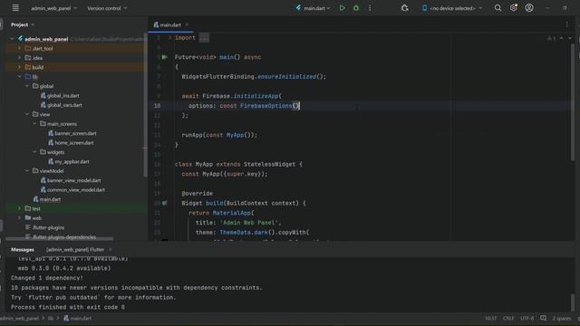This screenshot has height=326, width=580.
Task: Run main.dart with the green play button
Action: point(343,8)
